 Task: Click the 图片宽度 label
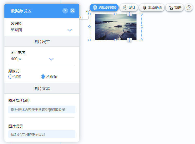18,53
